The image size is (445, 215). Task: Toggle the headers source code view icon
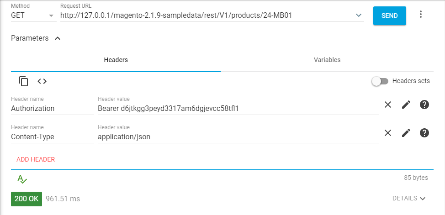(42, 81)
